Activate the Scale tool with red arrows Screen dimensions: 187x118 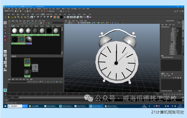pyautogui.click(x=5, y=40)
